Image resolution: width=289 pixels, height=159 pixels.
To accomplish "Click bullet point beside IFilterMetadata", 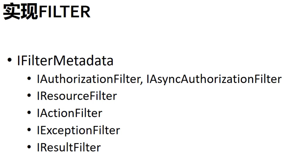I will point(10,60).
